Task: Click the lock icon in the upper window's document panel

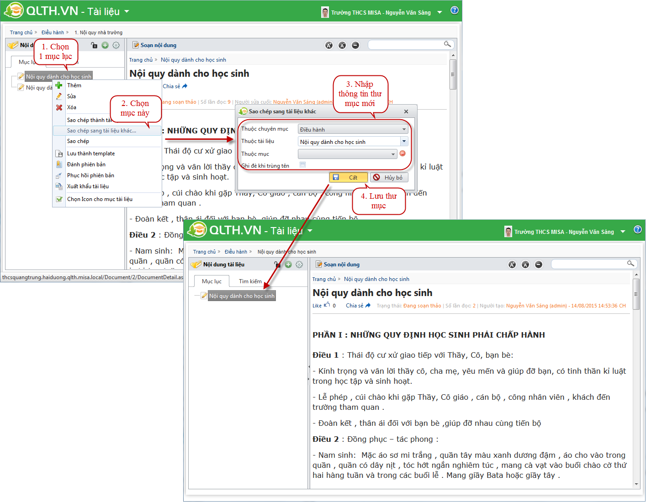Action: point(94,45)
